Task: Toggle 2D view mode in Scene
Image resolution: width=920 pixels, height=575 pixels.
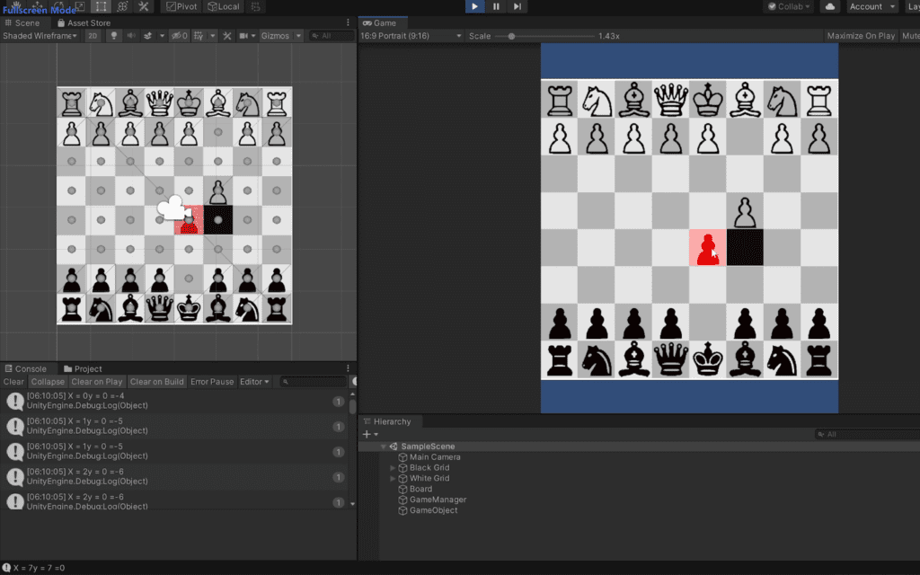Action: 93,36
